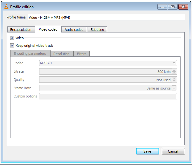
Task: Open the Audio codec tab
Action: (x=74, y=30)
